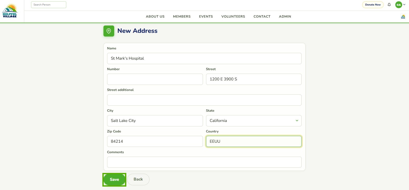The width and height of the screenshot is (409, 190).
Task: Open the ABOUT US menu
Action: (x=155, y=16)
